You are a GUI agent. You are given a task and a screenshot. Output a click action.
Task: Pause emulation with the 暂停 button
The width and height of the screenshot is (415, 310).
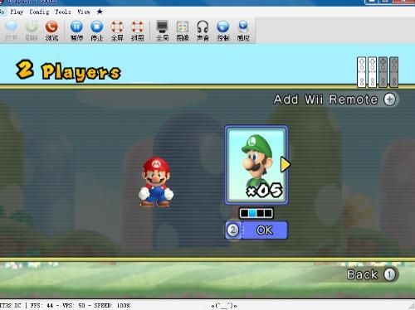click(x=76, y=31)
